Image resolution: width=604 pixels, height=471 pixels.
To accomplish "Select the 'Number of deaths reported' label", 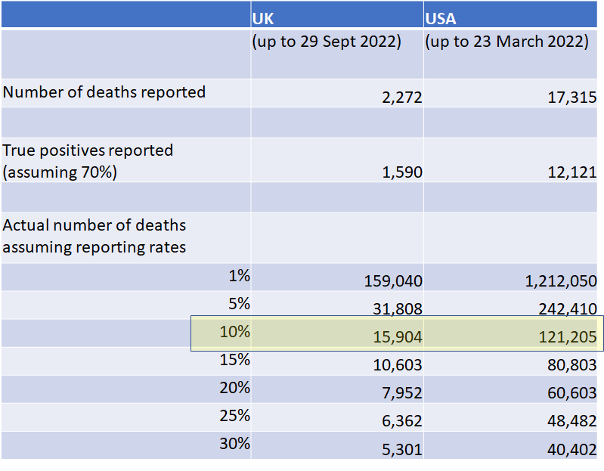I will tap(104, 92).
